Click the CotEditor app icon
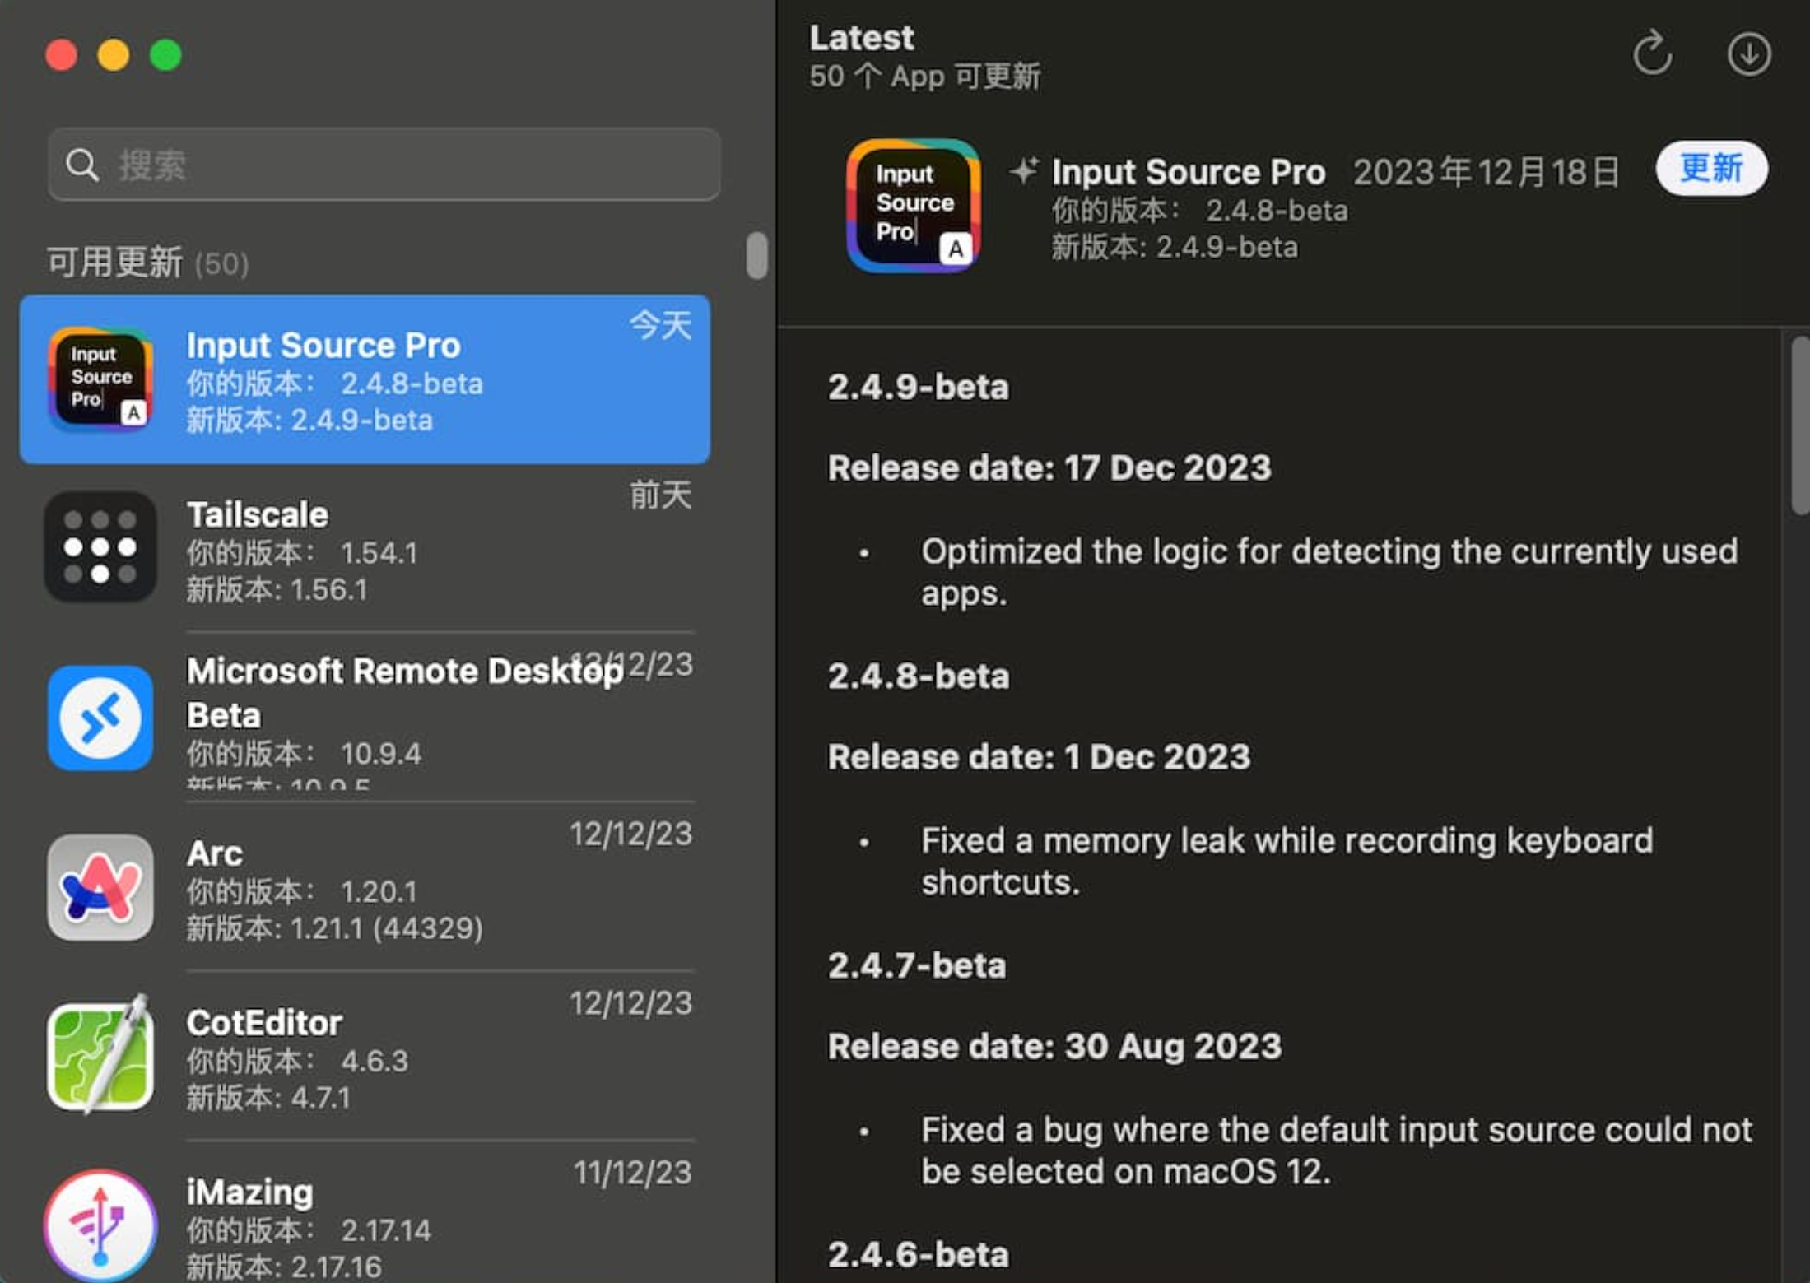Viewport: 1810px width, 1283px height. (x=100, y=1057)
